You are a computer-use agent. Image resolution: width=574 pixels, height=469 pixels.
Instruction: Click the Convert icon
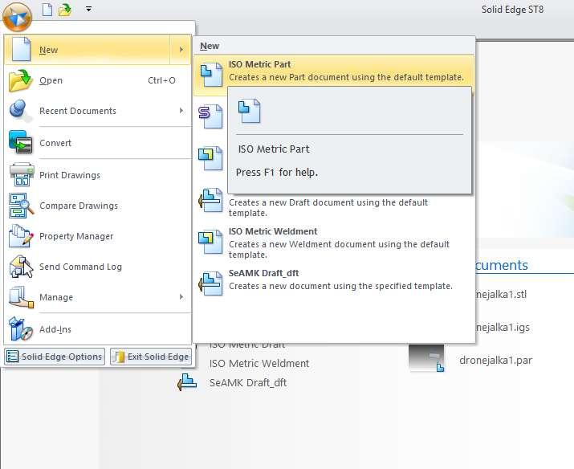pyautogui.click(x=21, y=142)
